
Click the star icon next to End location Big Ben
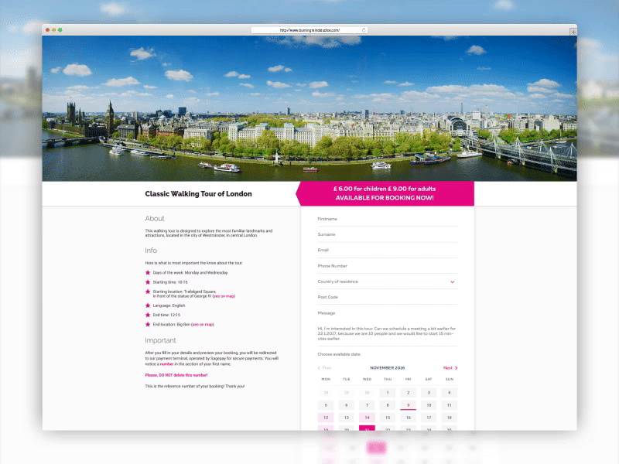tap(148, 322)
